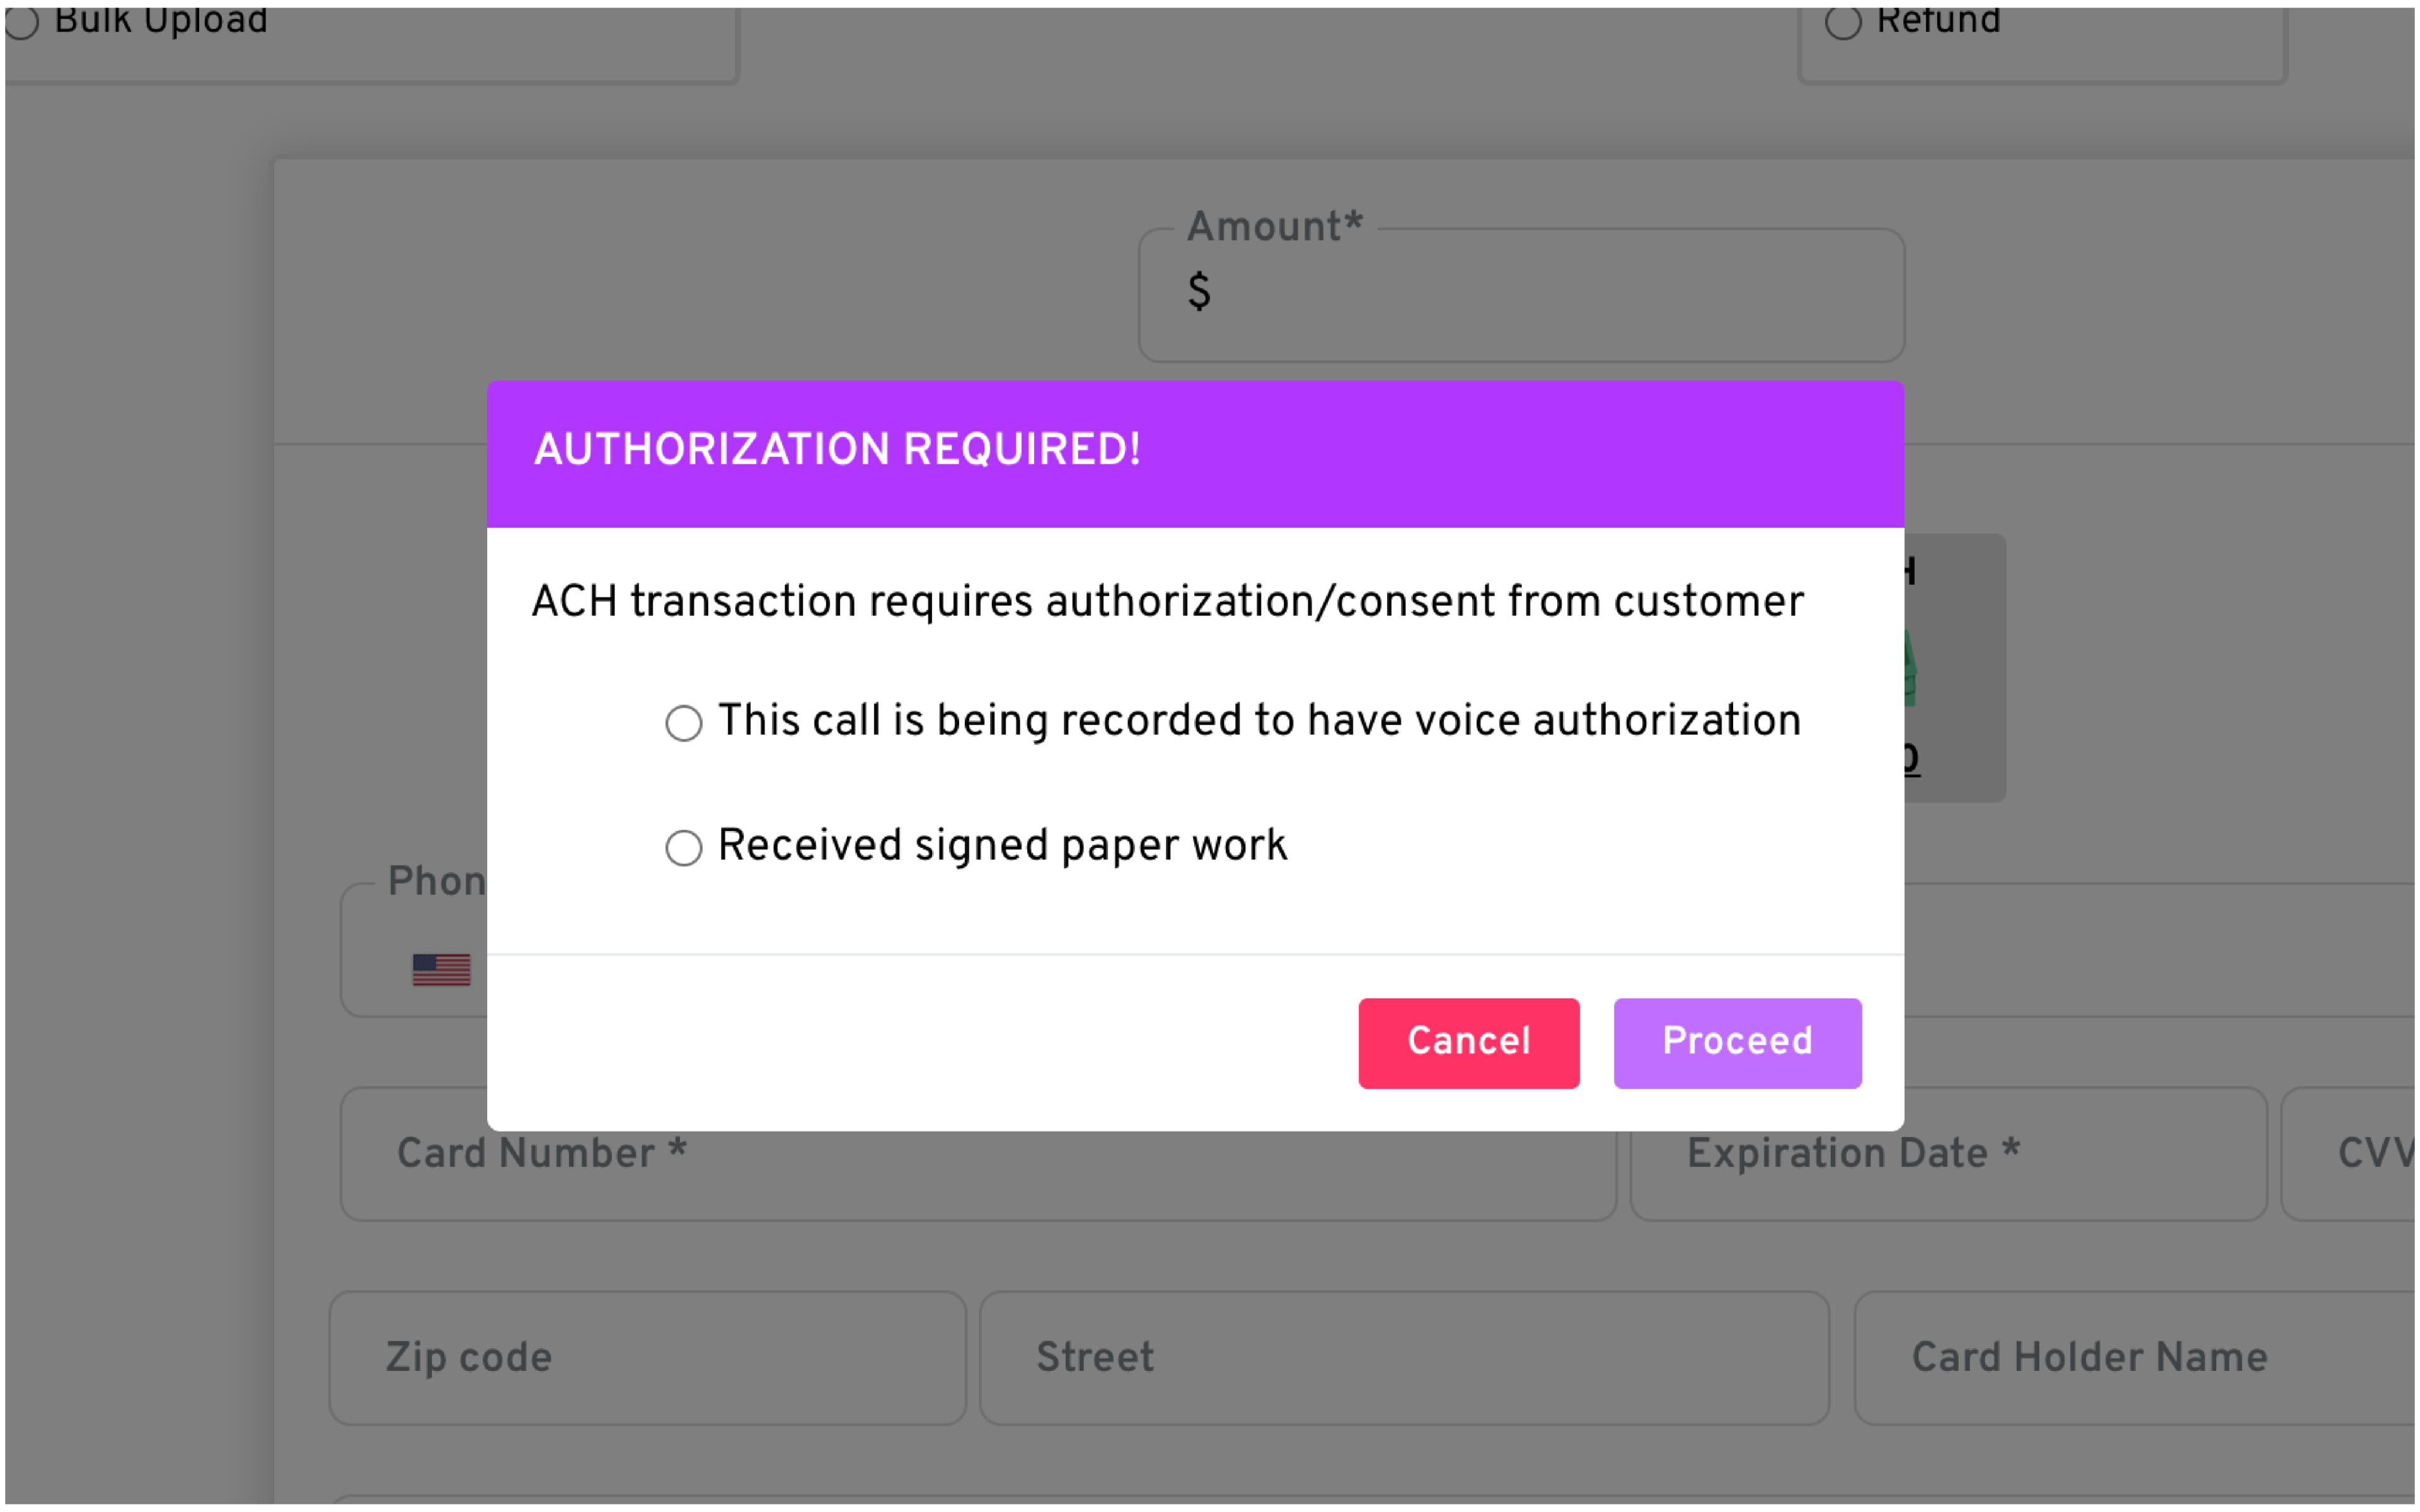Screen dimensions: 2420x1512
Task: Click the ACH transaction consent message text
Action: pos(1167,602)
